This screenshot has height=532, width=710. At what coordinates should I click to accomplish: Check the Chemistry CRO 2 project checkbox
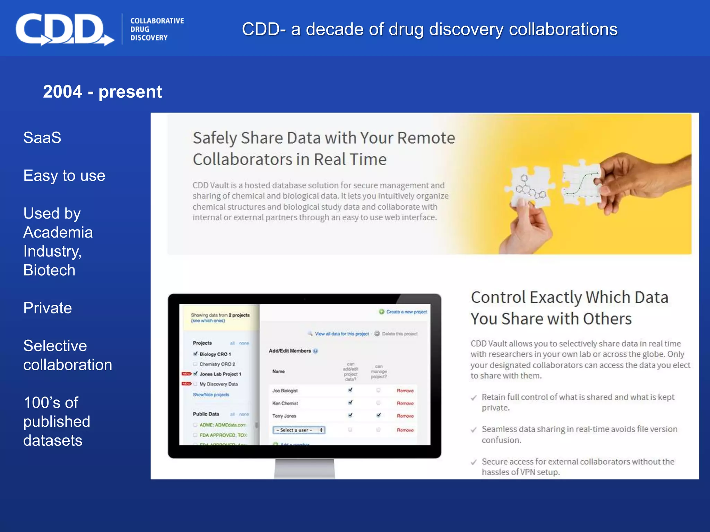point(195,364)
